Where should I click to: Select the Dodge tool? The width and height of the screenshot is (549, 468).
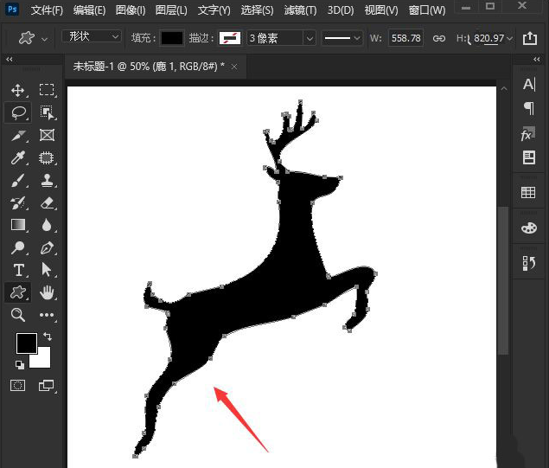(17, 247)
